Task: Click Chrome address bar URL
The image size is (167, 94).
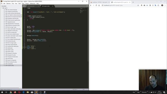Action: [x=113, y=5]
